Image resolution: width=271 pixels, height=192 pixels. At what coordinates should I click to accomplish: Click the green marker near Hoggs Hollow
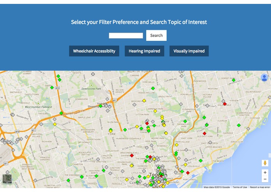[x=153, y=88]
